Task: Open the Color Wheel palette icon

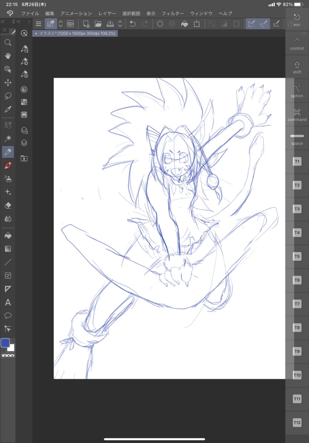Action: [x=24, y=89]
